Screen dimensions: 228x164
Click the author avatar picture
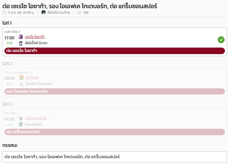43,12
